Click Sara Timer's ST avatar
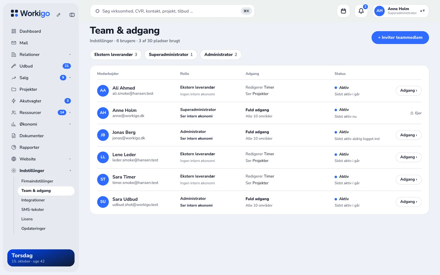The height and width of the screenshot is (275, 440). coord(103,179)
